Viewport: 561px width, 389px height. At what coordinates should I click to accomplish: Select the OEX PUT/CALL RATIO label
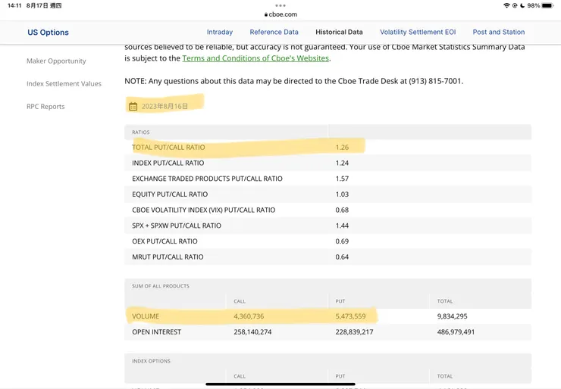pos(165,241)
